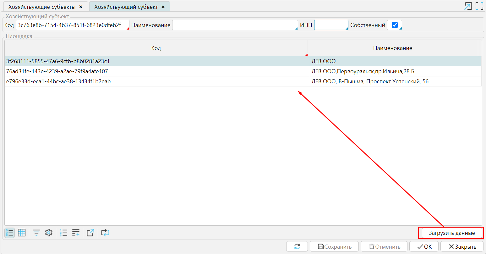Open table settings with the gear icon
Screen dimensions: 486x254
[48, 233]
